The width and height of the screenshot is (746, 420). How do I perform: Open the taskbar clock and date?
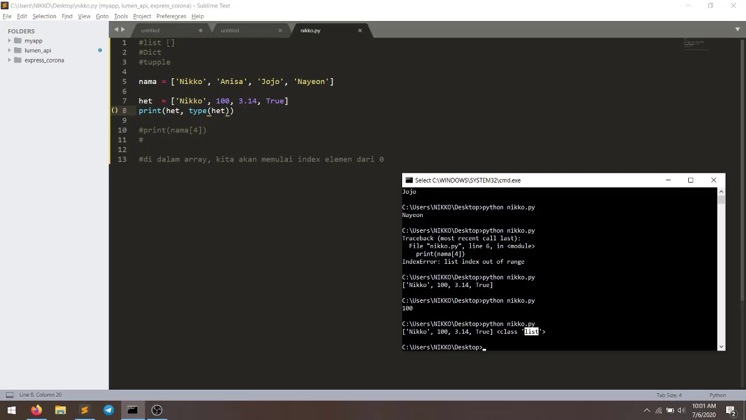(704, 410)
